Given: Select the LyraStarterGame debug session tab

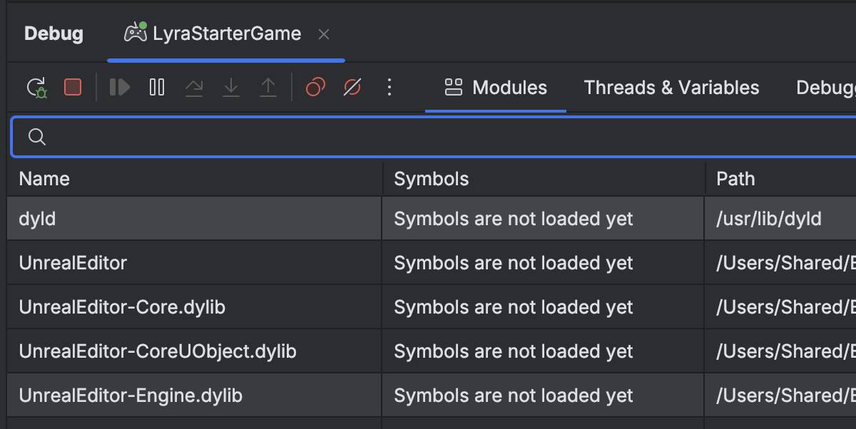Looking at the screenshot, I should pos(213,33).
